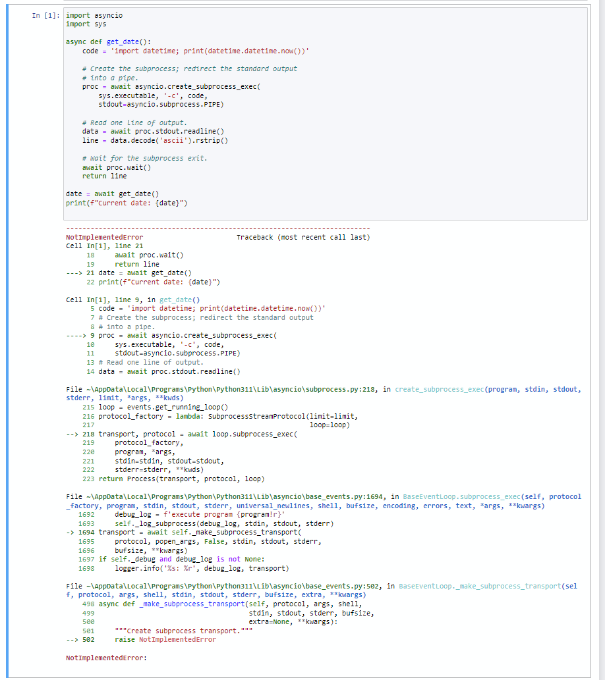
Task: Click comment 'Wait for the subprocess exit.'
Action: click(145, 158)
